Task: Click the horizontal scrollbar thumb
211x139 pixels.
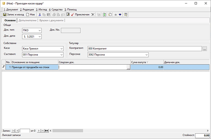Action: click(x=68, y=131)
